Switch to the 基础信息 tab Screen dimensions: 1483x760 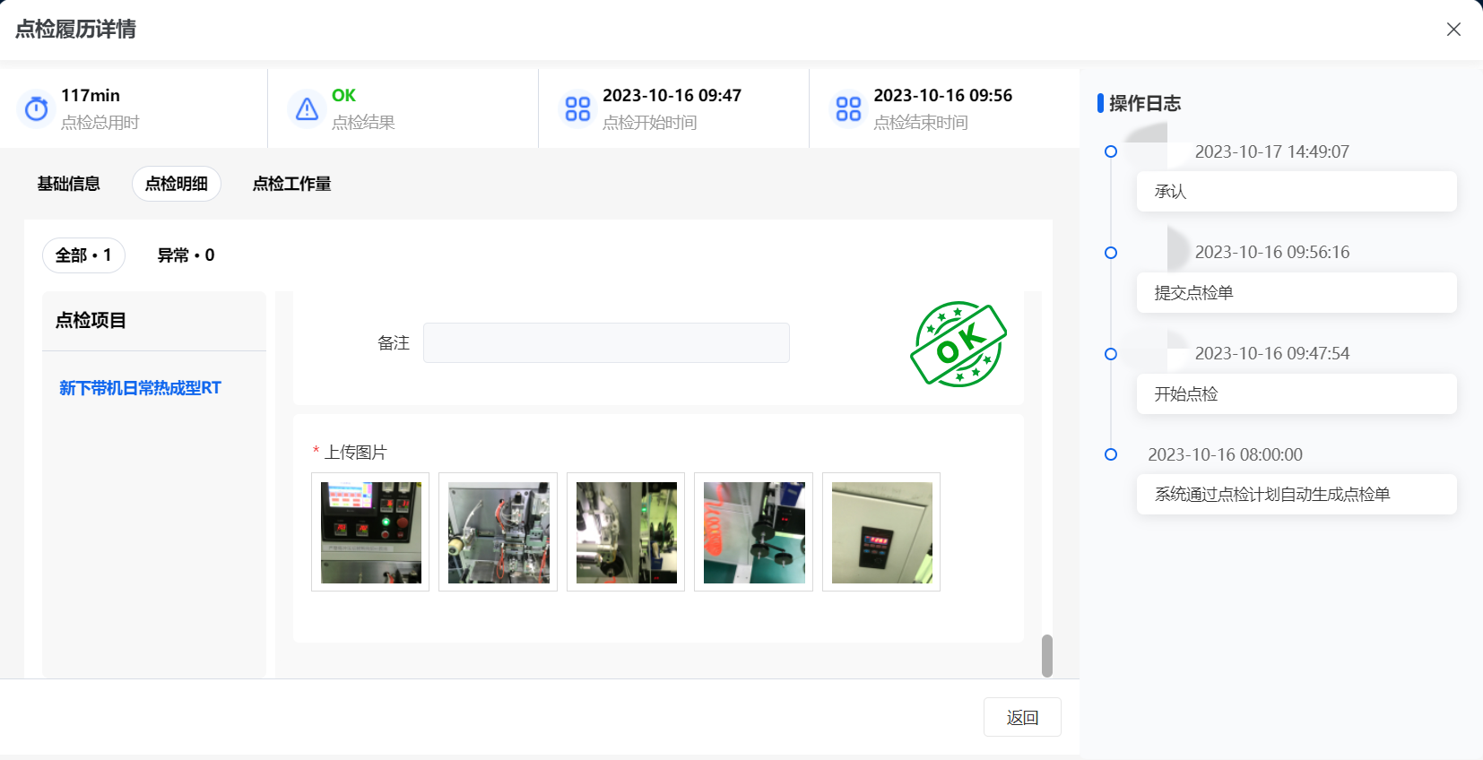(69, 184)
